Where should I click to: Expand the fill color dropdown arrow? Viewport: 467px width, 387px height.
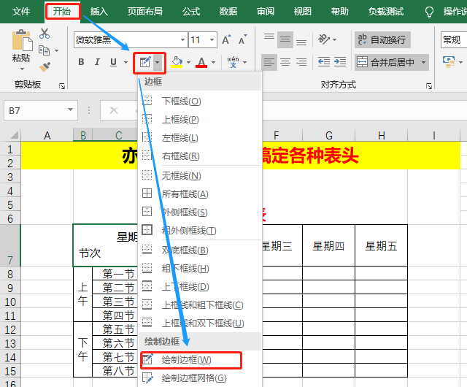click(x=188, y=62)
